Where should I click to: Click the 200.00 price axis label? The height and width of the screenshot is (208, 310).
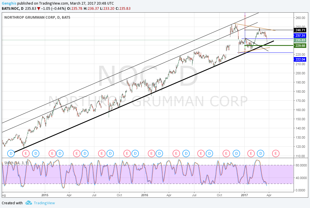click(x=300, y=73)
